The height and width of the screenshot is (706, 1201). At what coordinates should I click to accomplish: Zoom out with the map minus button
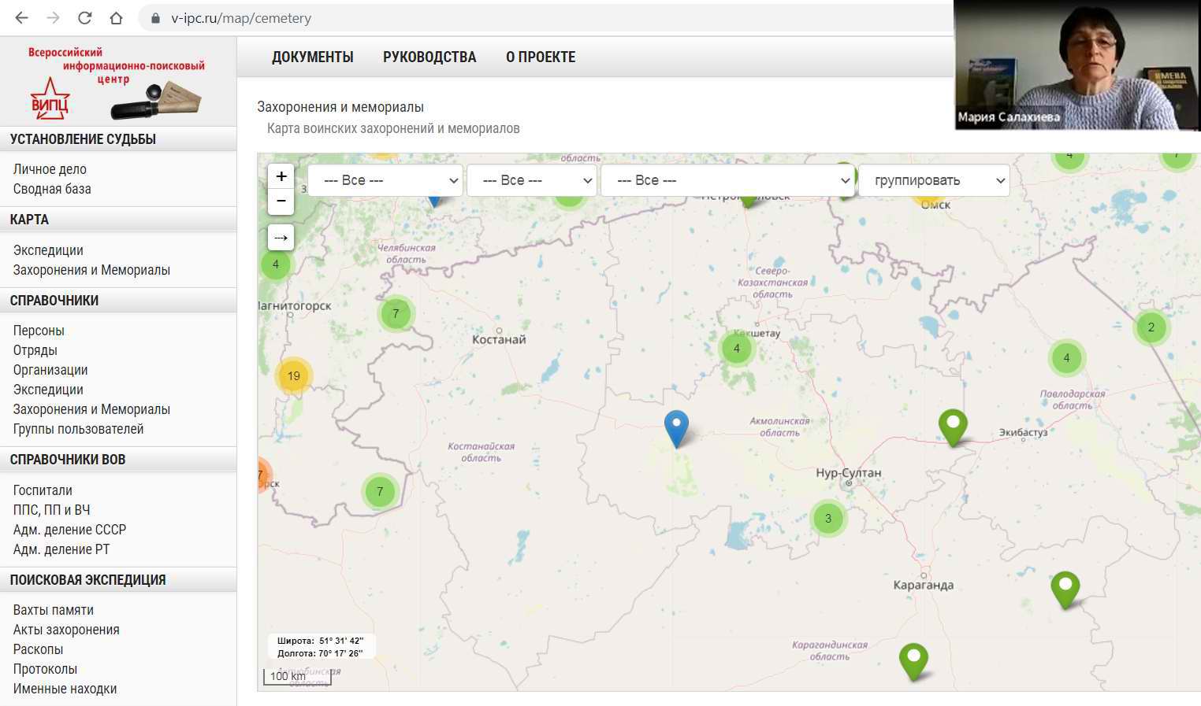[x=281, y=201]
